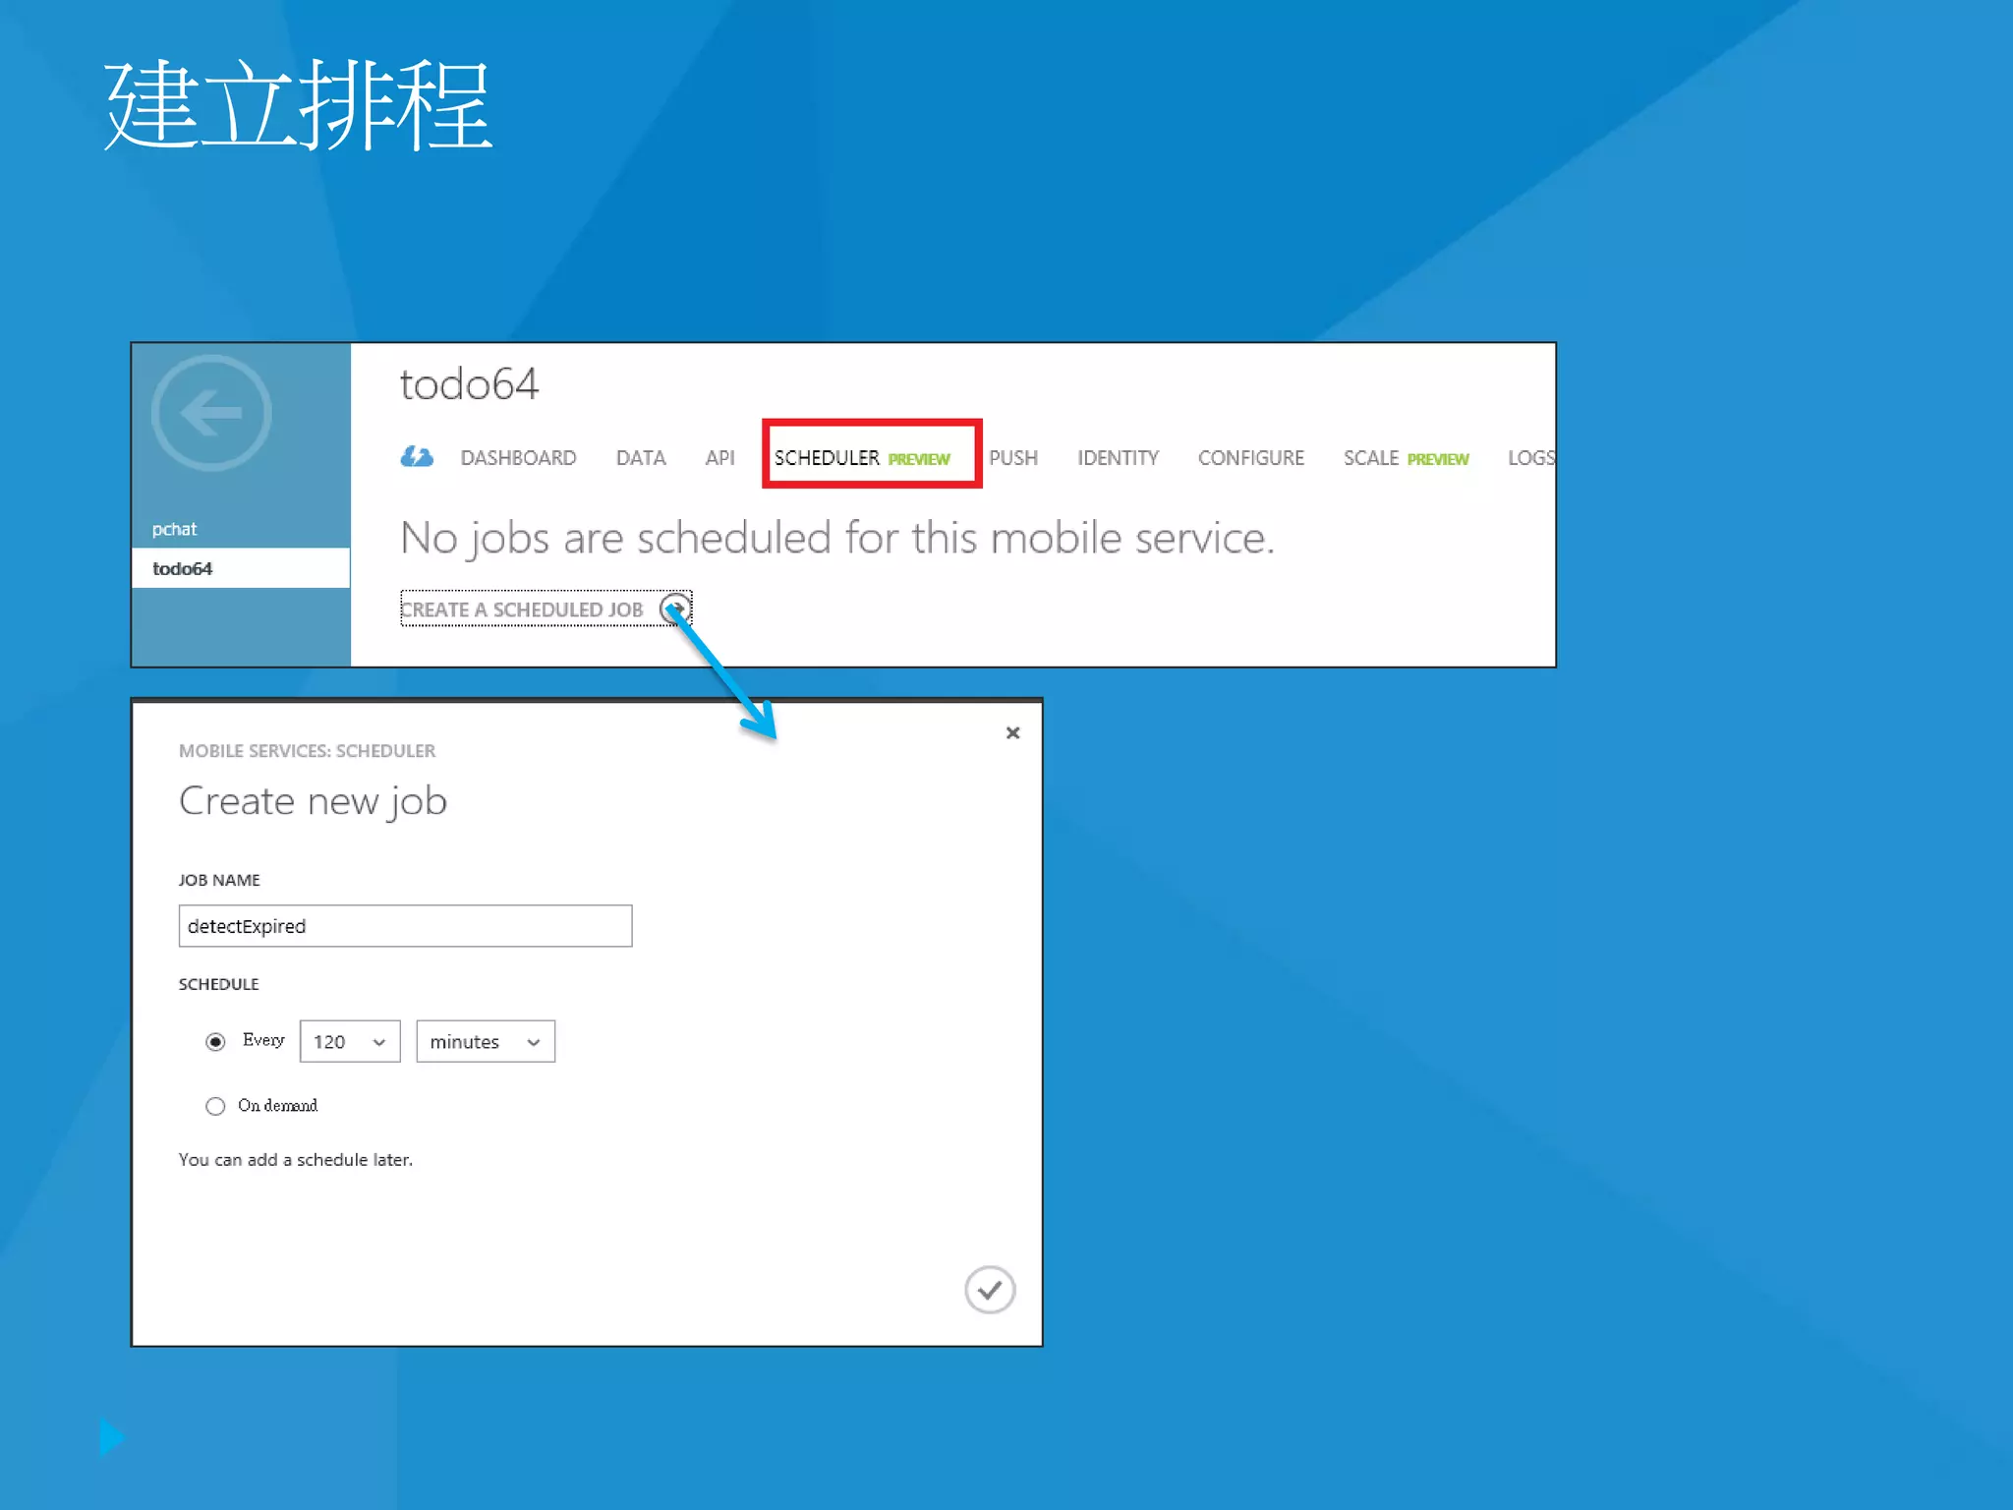Open the Dashboard tab
Screen dimensions: 2013x1510
(518, 458)
